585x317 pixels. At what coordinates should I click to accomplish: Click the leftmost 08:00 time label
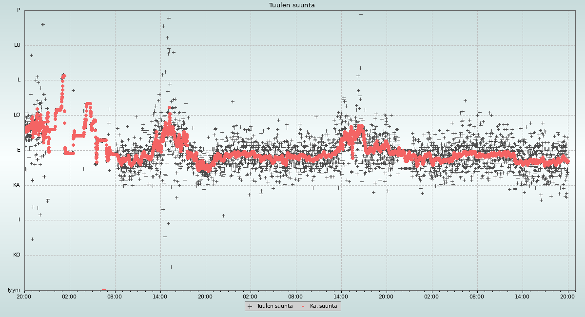tap(115, 296)
